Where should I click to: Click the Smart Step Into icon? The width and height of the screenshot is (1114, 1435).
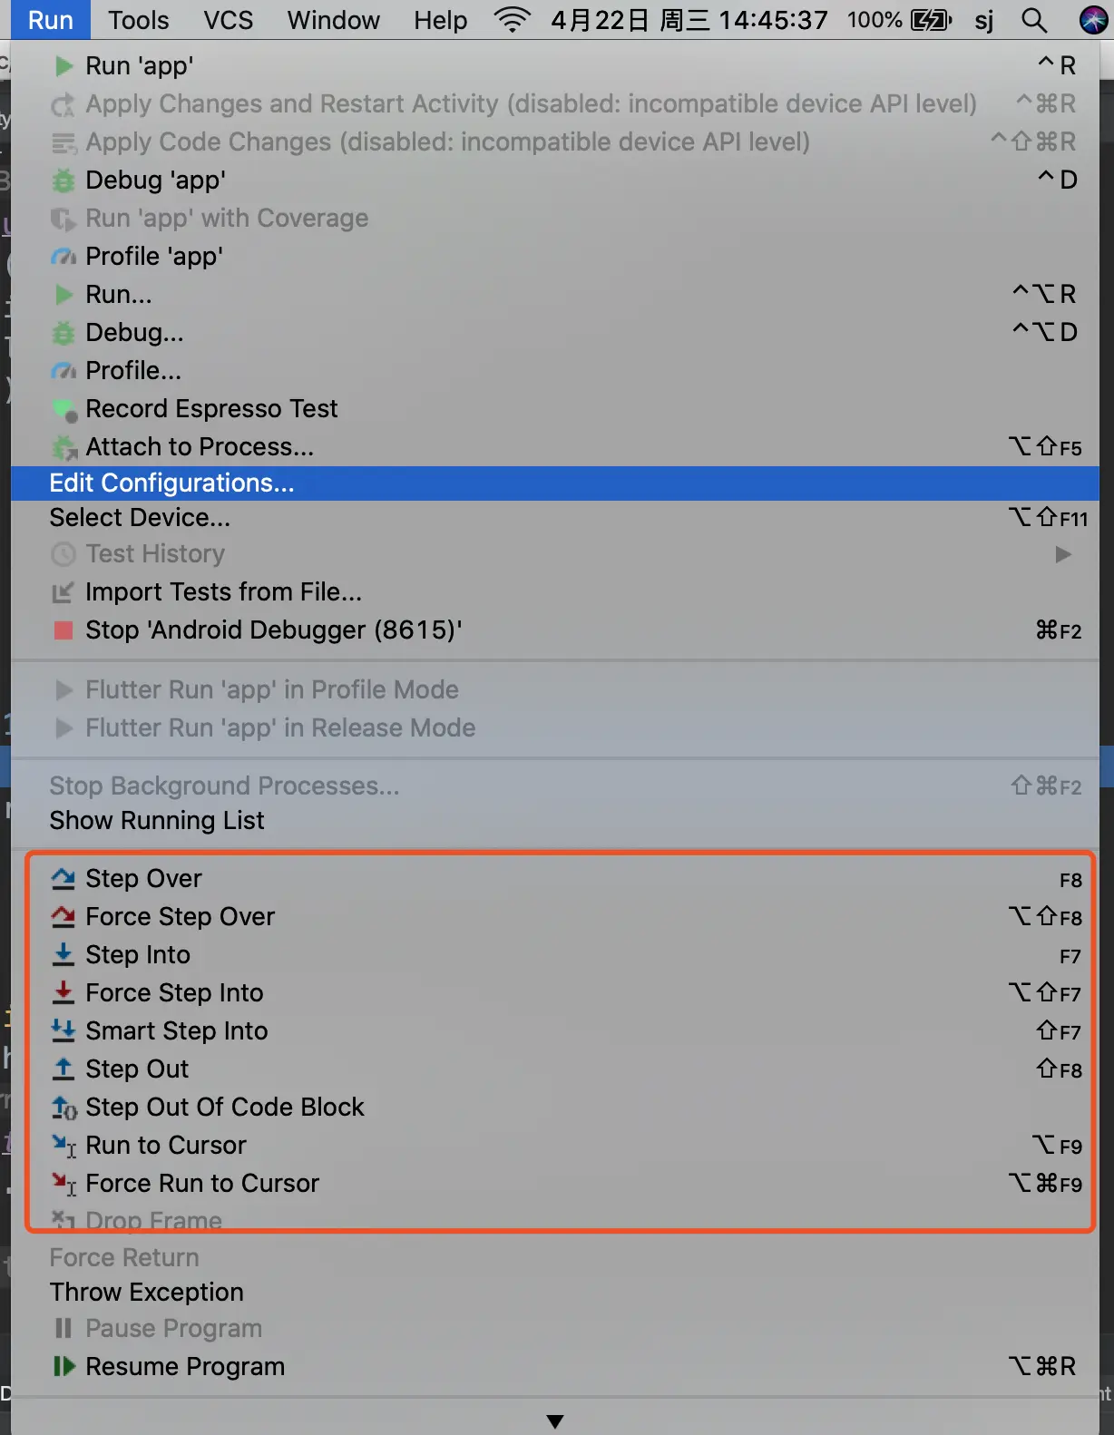click(x=64, y=1030)
